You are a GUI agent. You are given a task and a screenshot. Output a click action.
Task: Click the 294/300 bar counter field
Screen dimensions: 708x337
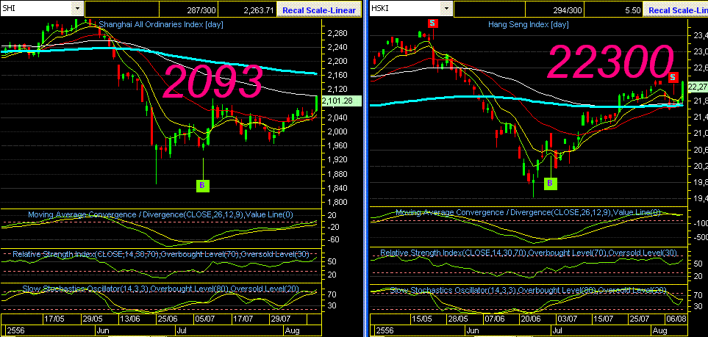tap(555, 10)
